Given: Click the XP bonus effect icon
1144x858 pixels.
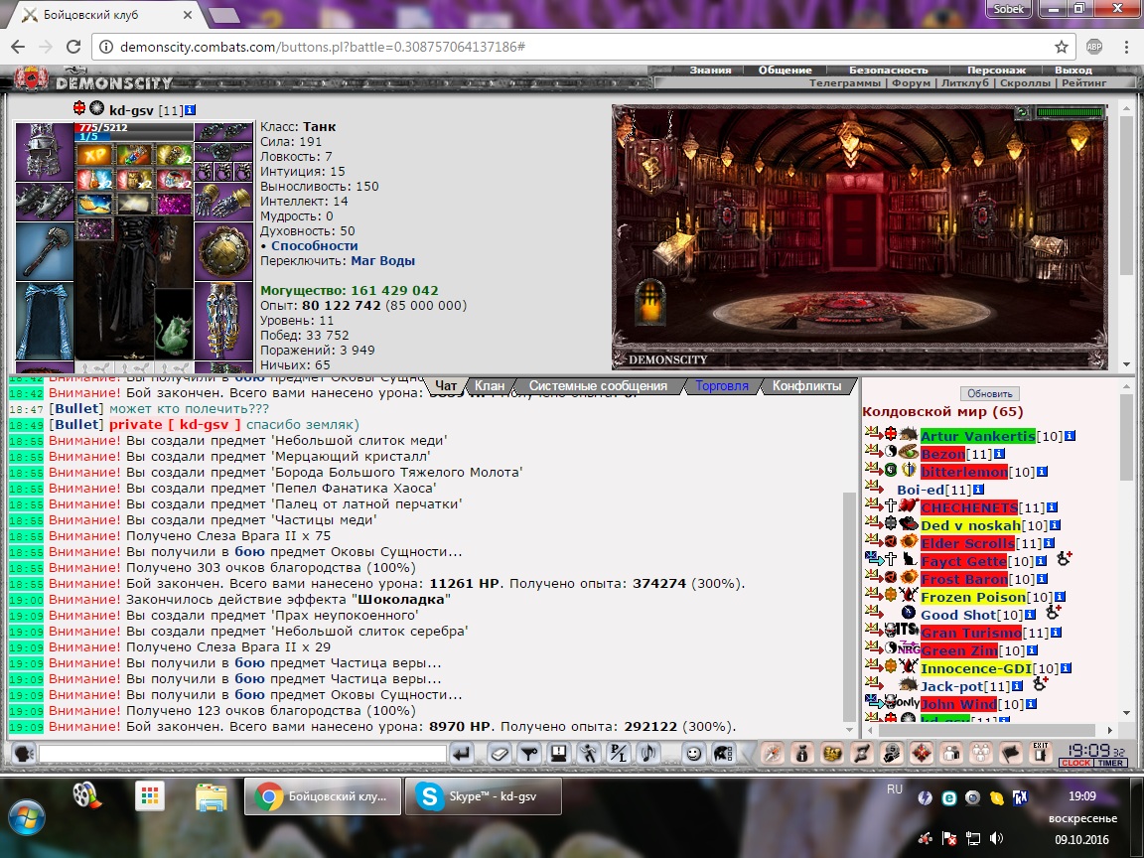Looking at the screenshot, I should 95,155.
